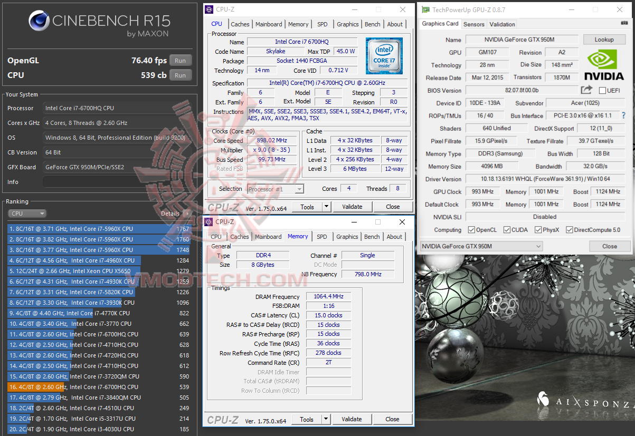Viewport: 635px width, 436px height.
Task: Run the OpenGL benchmark in Cinebench
Action: (x=180, y=61)
